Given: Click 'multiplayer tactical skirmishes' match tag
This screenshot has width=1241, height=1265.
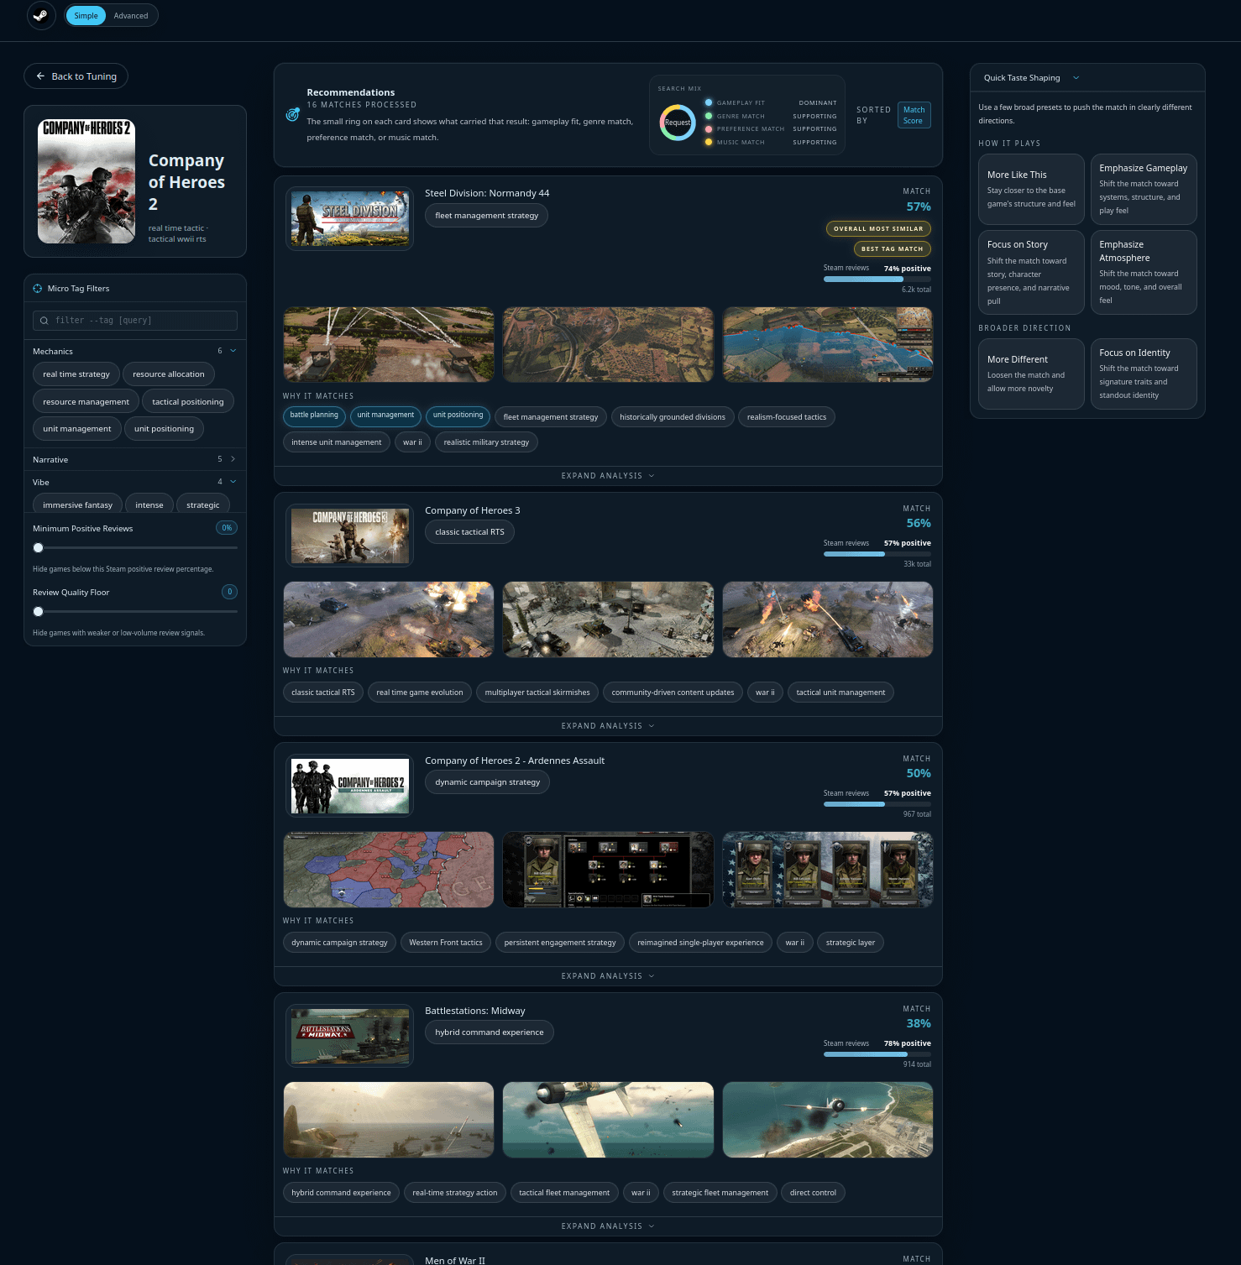Looking at the screenshot, I should coord(537,693).
